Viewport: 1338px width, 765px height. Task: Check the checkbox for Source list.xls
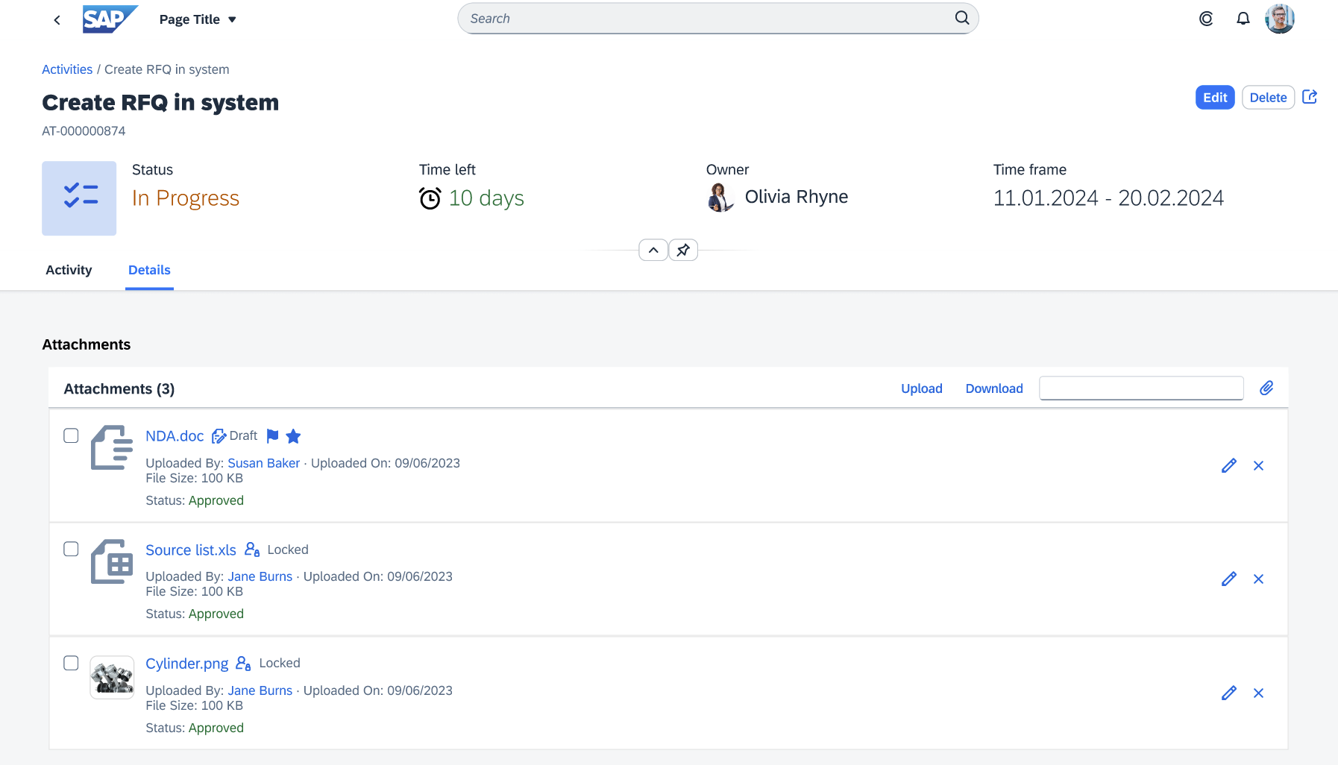tap(71, 549)
